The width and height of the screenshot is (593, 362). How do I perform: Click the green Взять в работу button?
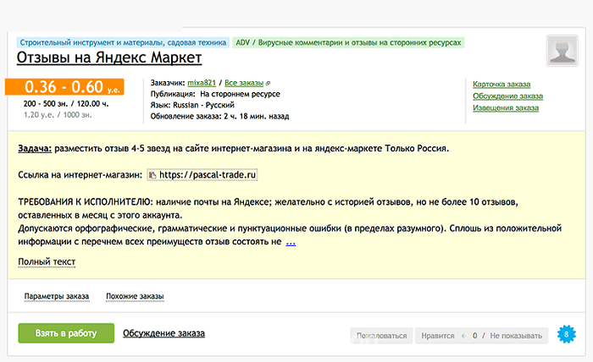coord(66,333)
